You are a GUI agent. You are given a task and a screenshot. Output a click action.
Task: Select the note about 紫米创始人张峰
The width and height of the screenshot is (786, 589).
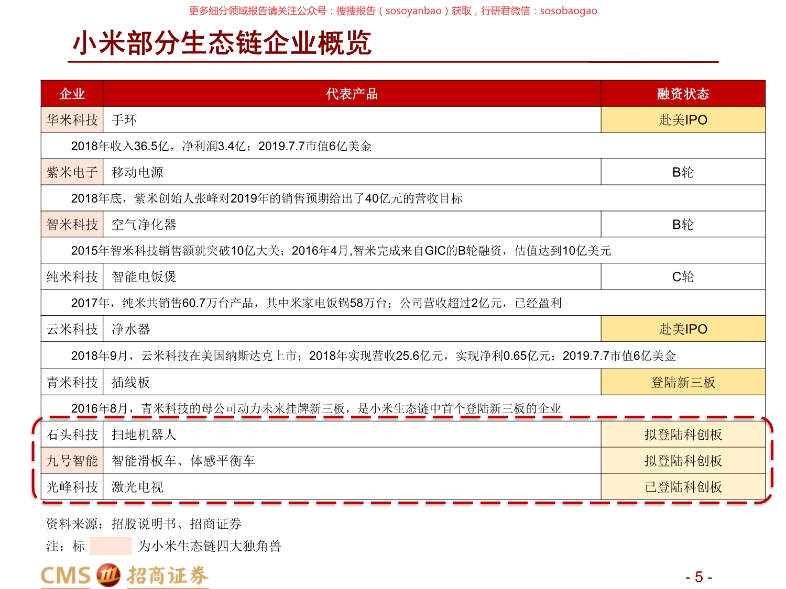pyautogui.click(x=267, y=198)
